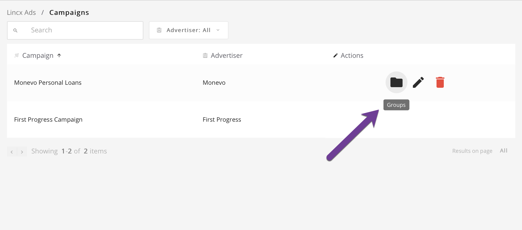This screenshot has height=230, width=522.
Task: Focus the Search input field
Action: (75, 30)
